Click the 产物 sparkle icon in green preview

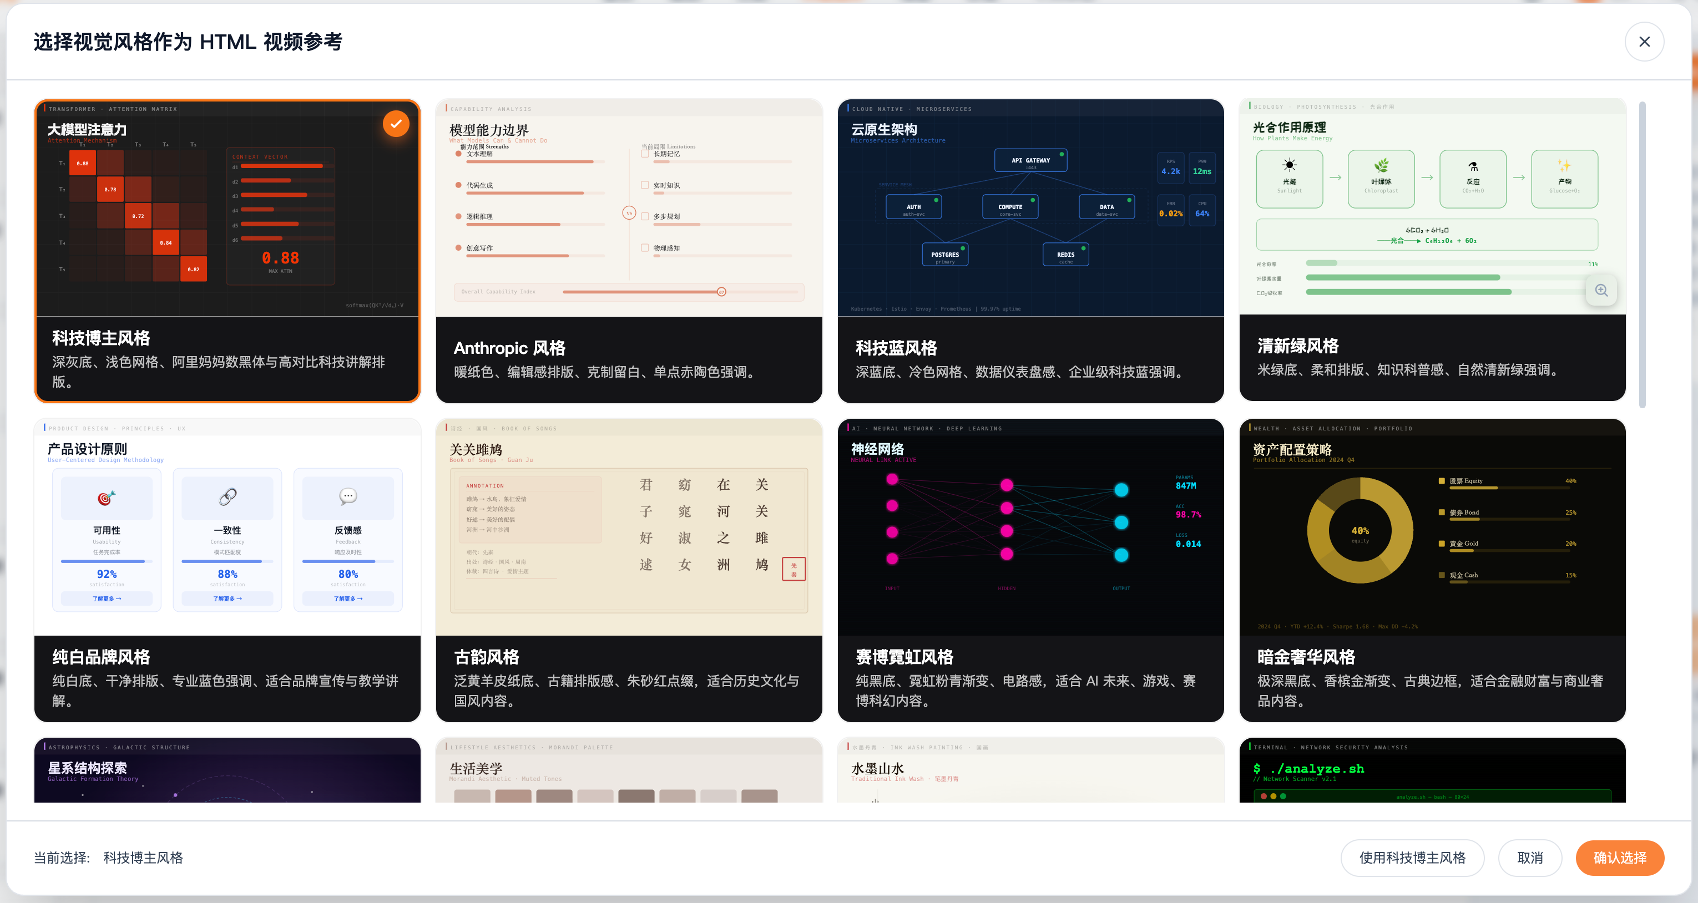1564,165
